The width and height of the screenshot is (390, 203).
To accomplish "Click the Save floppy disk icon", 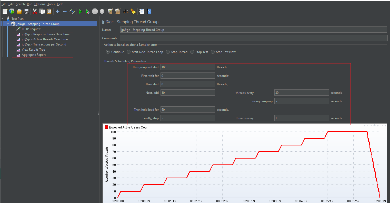I will pyautogui.click(x=26, y=11).
